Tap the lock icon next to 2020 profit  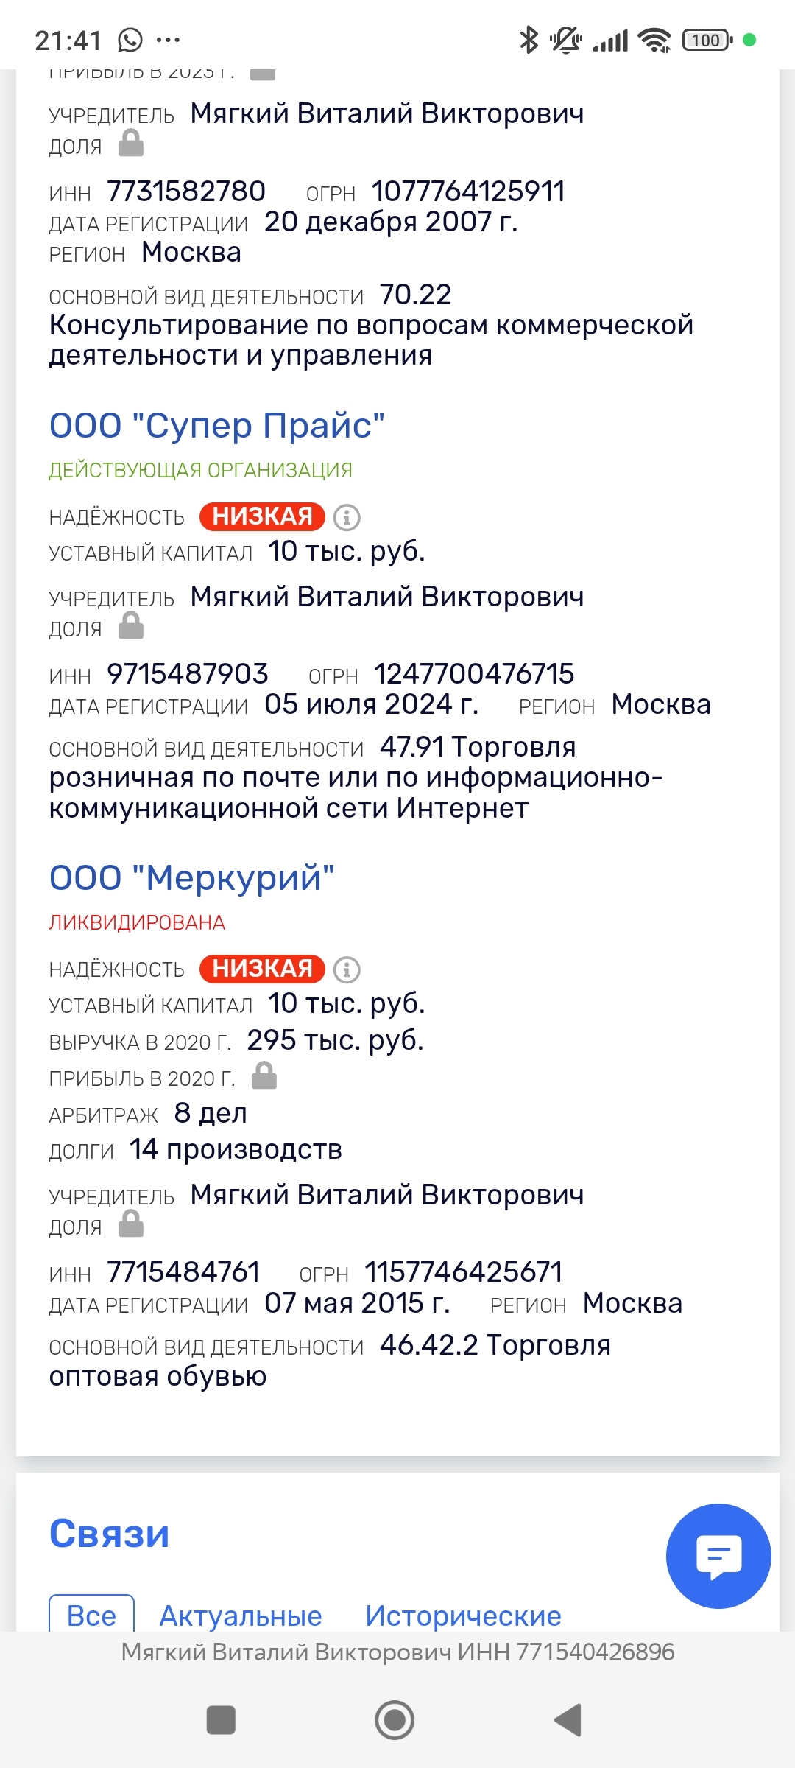pyautogui.click(x=264, y=1076)
